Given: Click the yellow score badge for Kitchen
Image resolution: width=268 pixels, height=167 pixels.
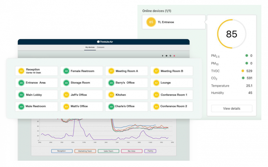Looking at the screenshot, I should (111, 95).
